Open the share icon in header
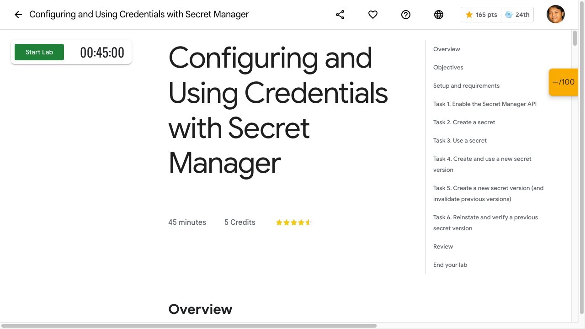 pyautogui.click(x=340, y=15)
